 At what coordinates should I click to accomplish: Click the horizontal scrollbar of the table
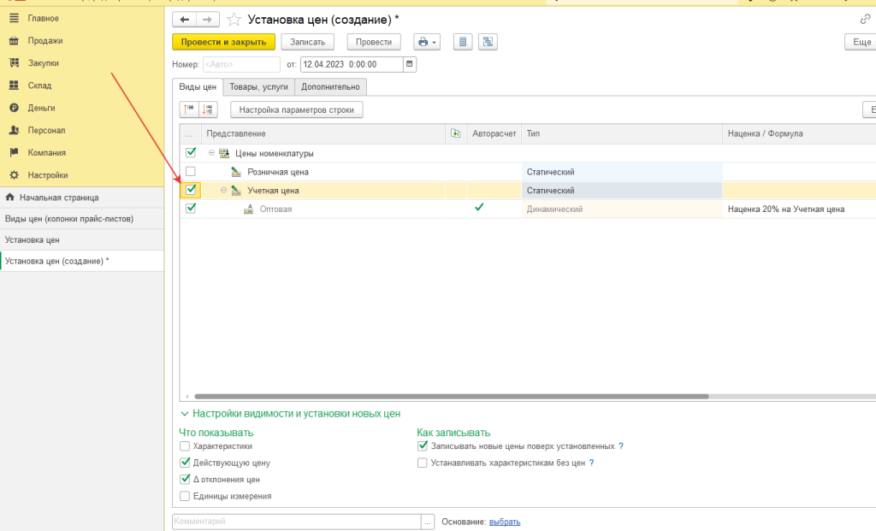pos(452,397)
